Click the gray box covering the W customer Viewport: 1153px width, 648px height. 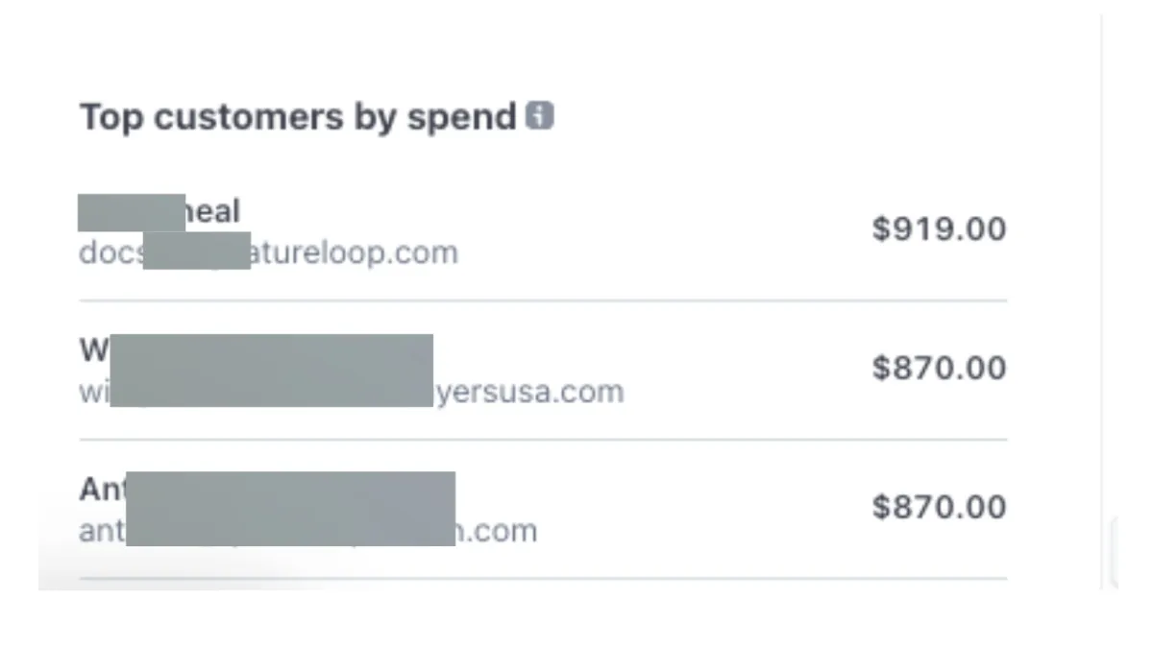[271, 370]
